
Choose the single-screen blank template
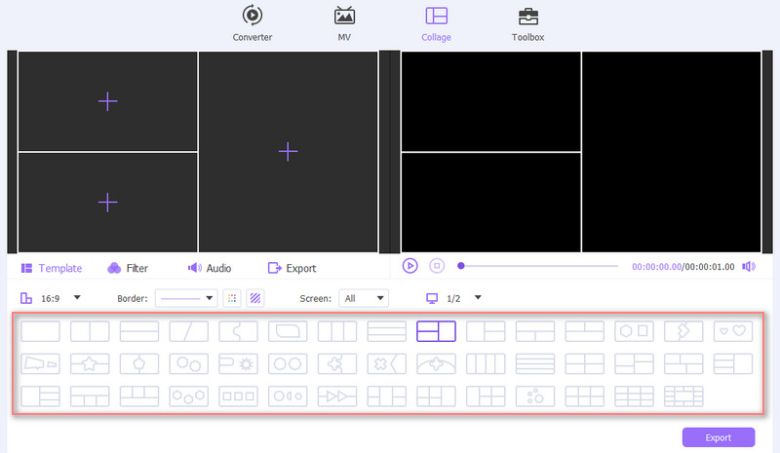[x=40, y=331]
